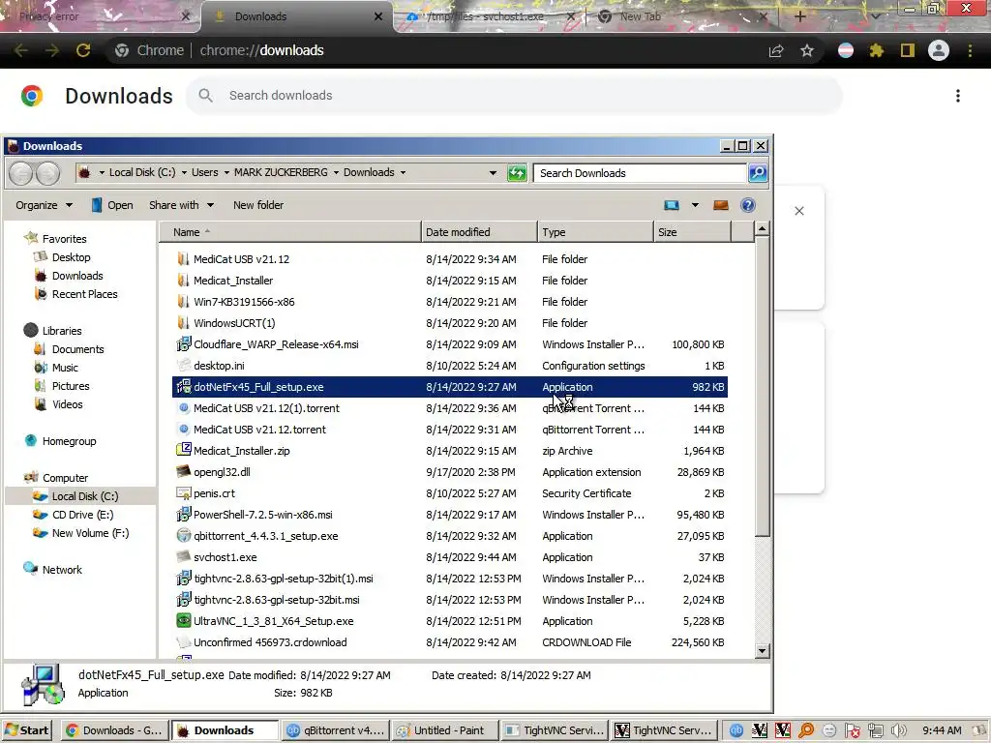Click the qBittorrent tray icon

(x=736, y=730)
